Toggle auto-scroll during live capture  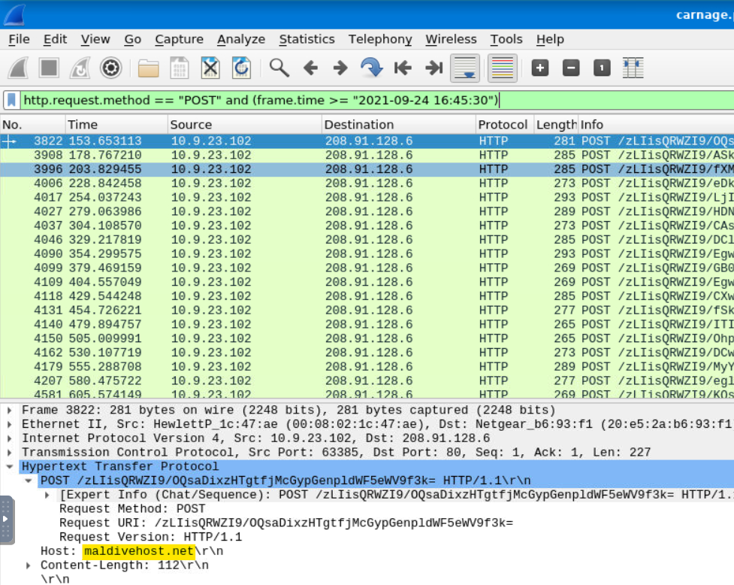[465, 68]
